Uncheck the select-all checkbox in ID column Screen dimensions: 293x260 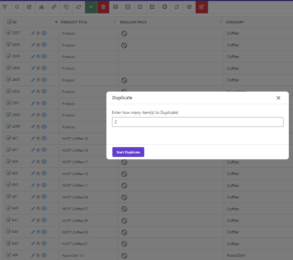click(9, 22)
